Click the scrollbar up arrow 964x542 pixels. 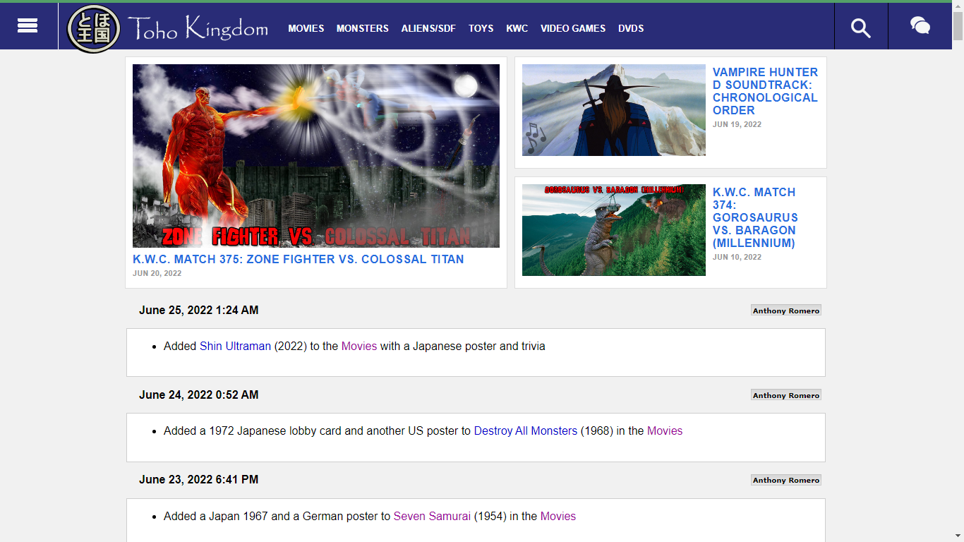(958, 6)
